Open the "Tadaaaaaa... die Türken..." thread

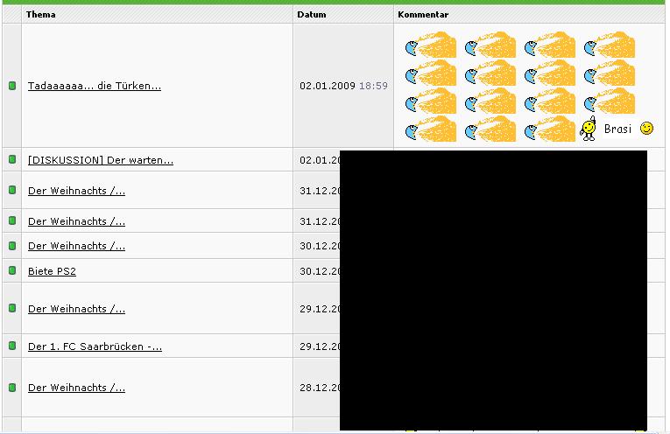[x=95, y=86]
